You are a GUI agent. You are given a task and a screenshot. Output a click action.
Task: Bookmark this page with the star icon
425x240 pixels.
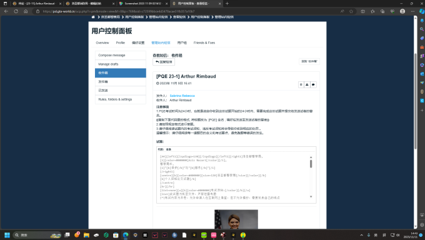click(x=351, y=11)
